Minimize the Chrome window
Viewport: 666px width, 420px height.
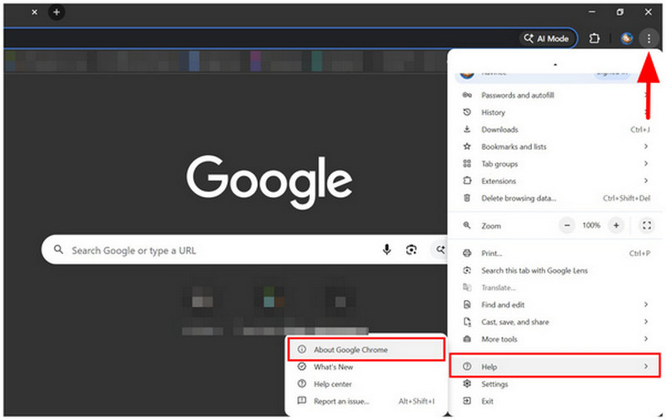point(592,12)
